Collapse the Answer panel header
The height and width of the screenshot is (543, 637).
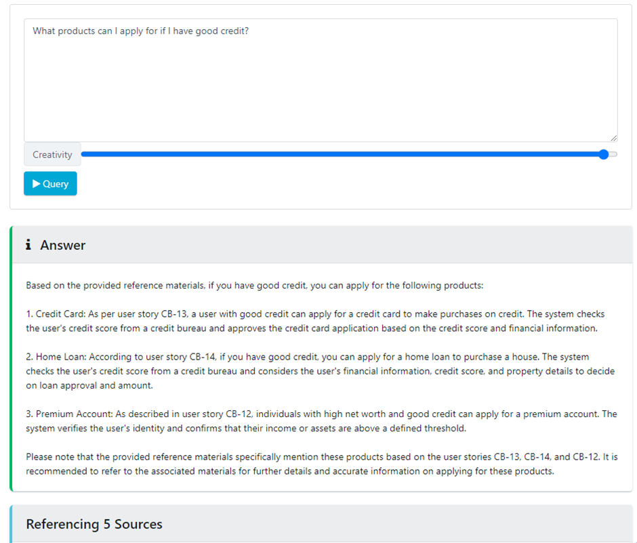pyautogui.click(x=339, y=245)
